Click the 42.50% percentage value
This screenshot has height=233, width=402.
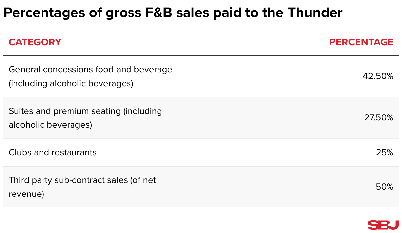click(378, 76)
